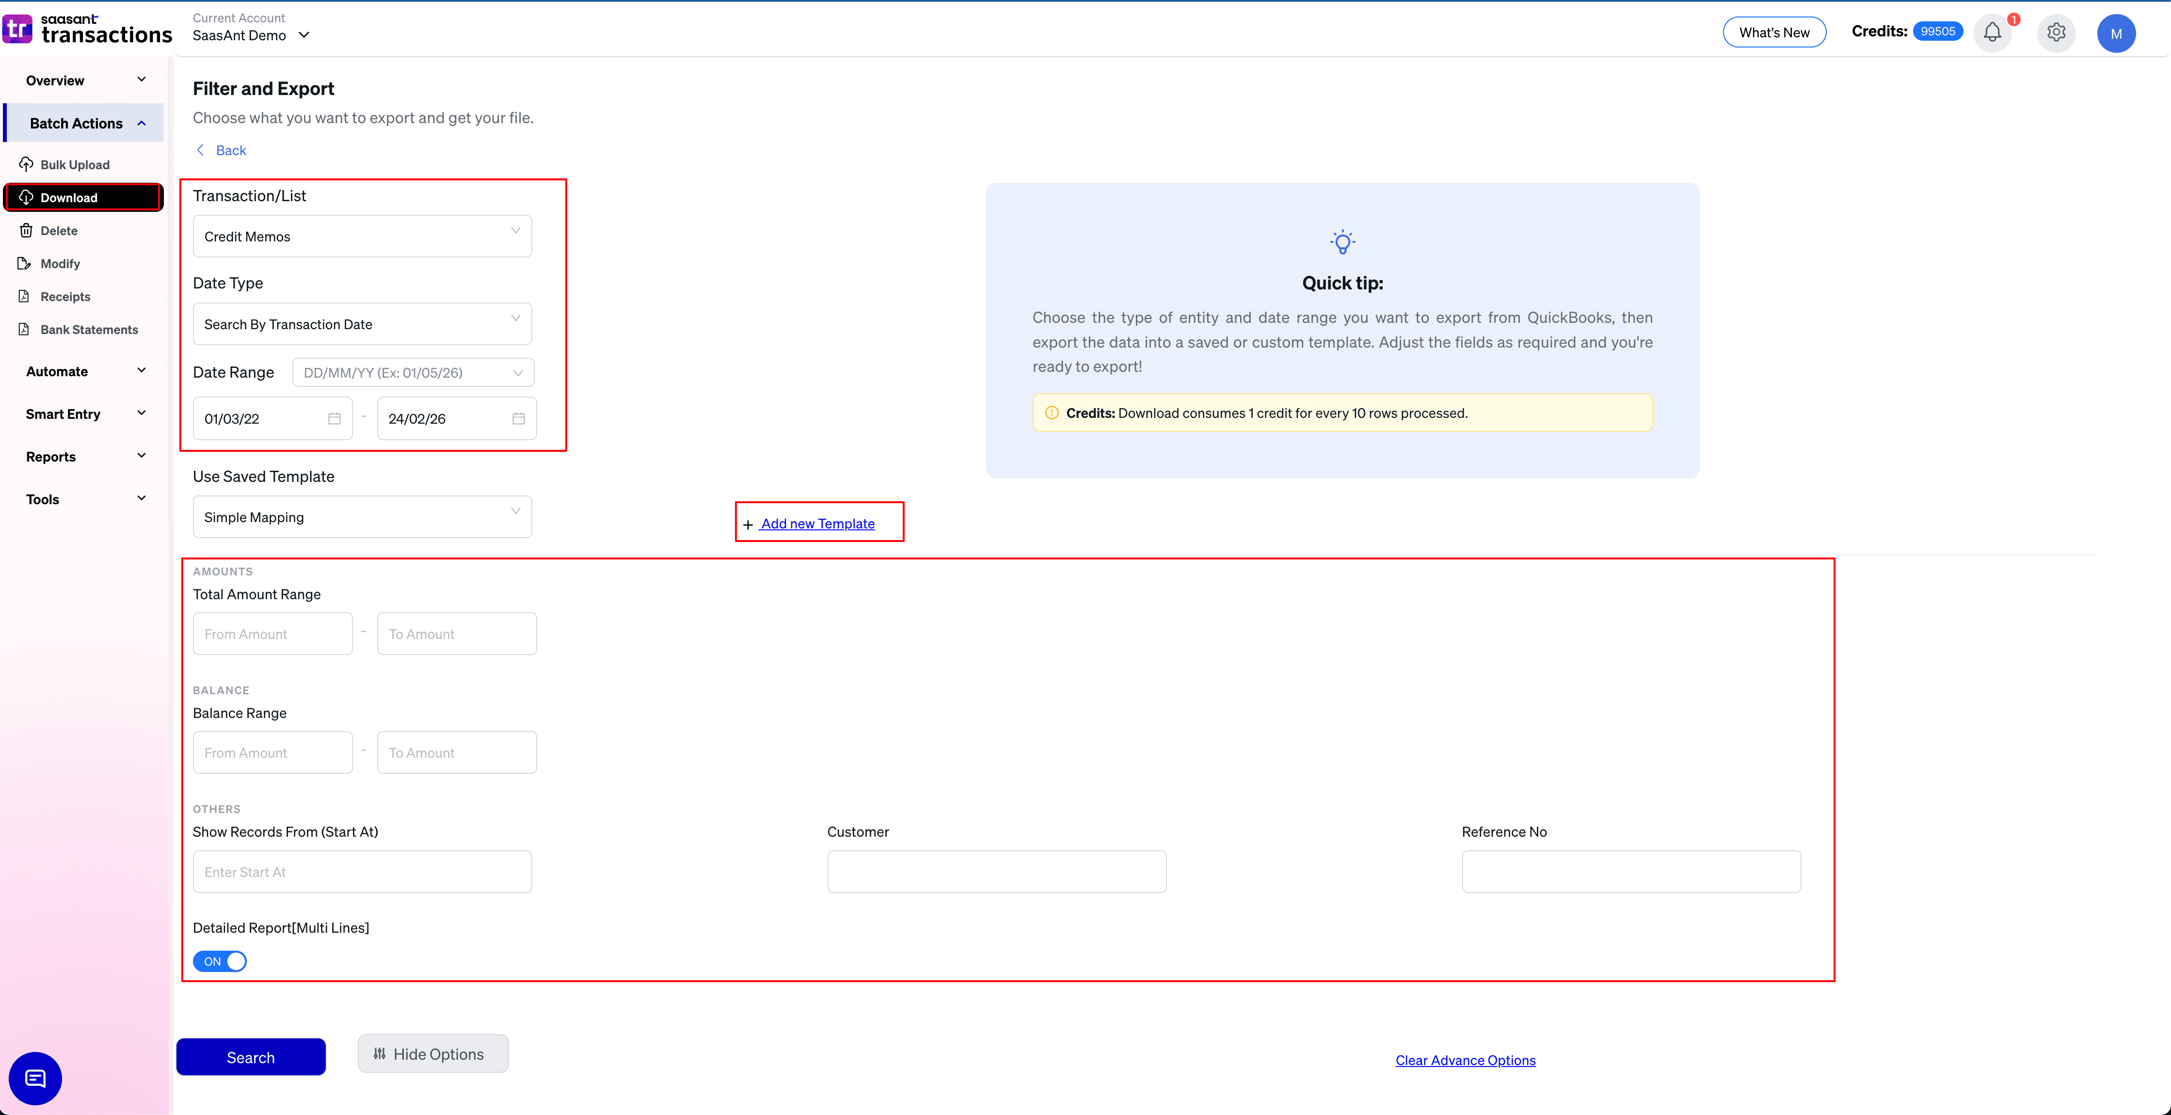Click the Bulk Upload icon in sidebar
The image size is (2171, 1115).
pos(26,164)
